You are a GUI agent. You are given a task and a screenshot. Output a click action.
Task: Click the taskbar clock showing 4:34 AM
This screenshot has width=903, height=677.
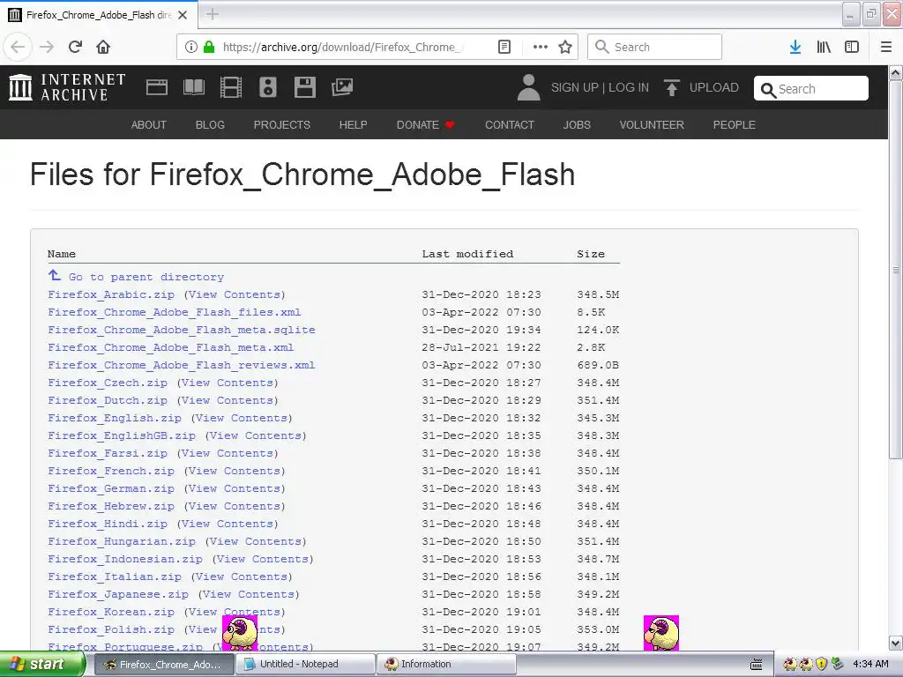click(870, 664)
